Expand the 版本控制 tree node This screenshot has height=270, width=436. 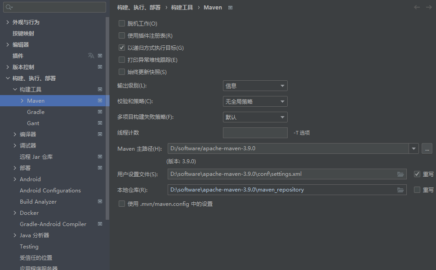(x=8, y=67)
